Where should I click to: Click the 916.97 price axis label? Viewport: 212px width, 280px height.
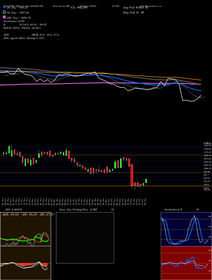coord(208,181)
